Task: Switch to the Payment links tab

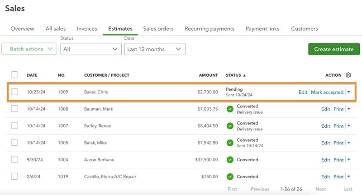Action: (x=262, y=28)
